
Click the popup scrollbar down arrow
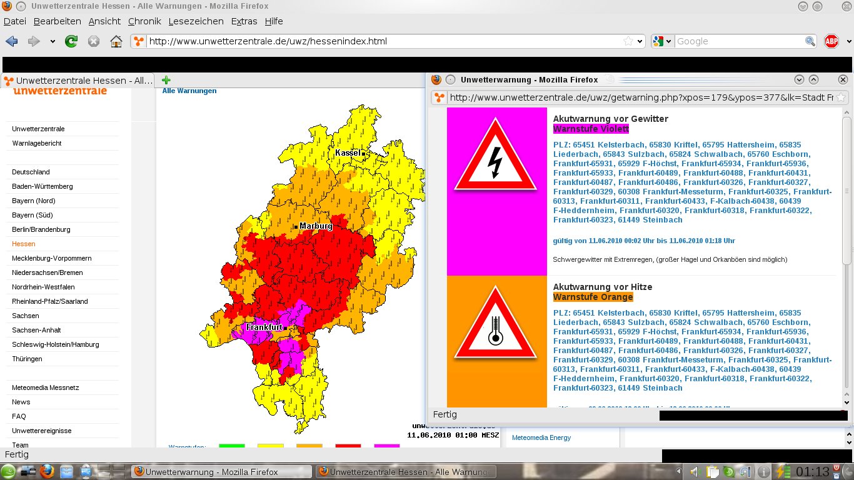point(847,402)
